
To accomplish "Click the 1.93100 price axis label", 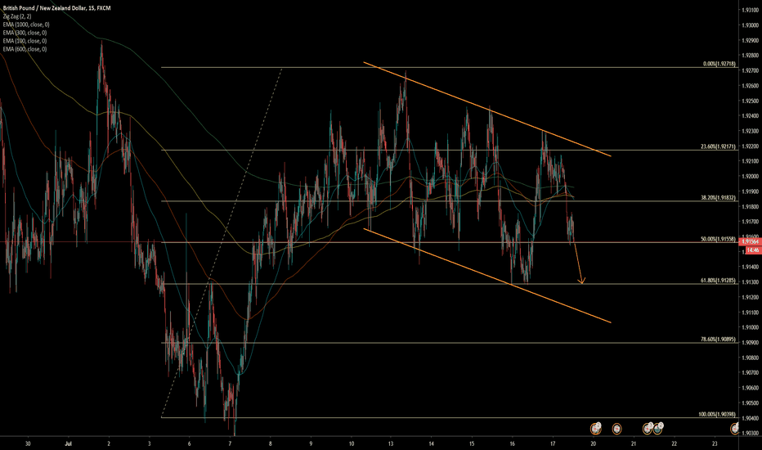I will tap(751, 10).
